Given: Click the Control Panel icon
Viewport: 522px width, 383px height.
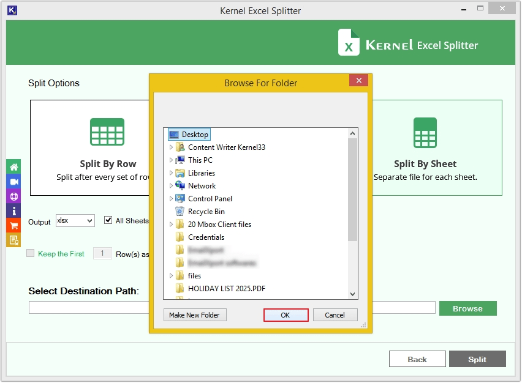Looking at the screenshot, I should point(180,199).
